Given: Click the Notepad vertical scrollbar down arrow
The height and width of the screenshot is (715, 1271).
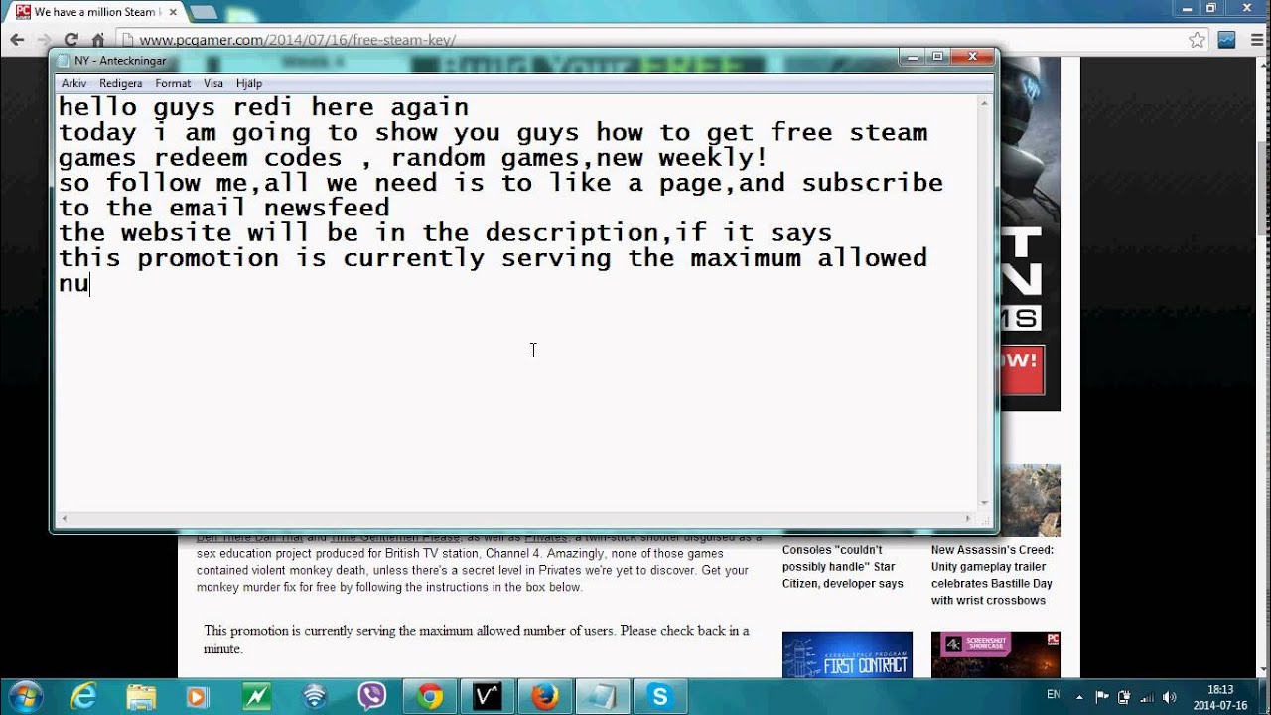Looking at the screenshot, I should [985, 503].
